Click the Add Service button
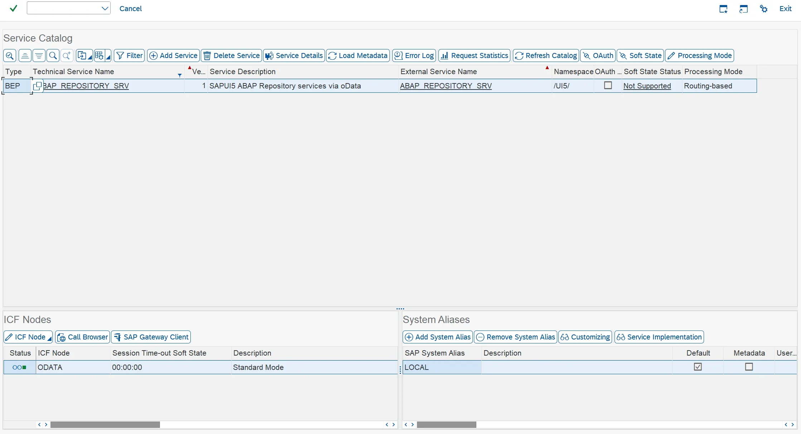 click(173, 56)
